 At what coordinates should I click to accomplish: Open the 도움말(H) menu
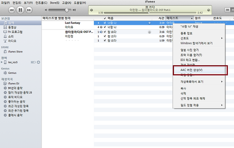click(x=80, y=3)
